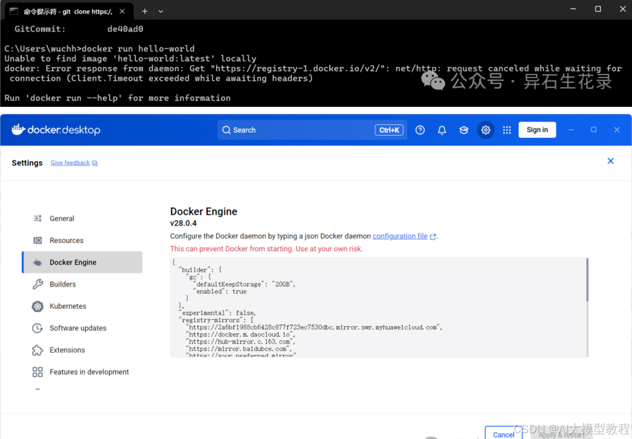This screenshot has width=632, height=439.
Task: Click the myhuaweicloud.com mirror line
Action: pos(314,327)
